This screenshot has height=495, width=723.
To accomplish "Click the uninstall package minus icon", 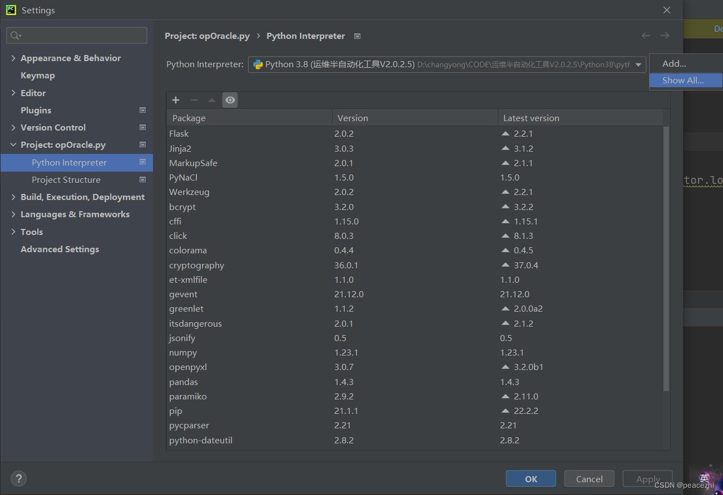I will tap(194, 100).
